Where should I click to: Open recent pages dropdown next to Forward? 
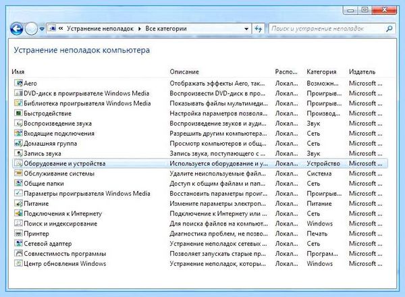42,29
